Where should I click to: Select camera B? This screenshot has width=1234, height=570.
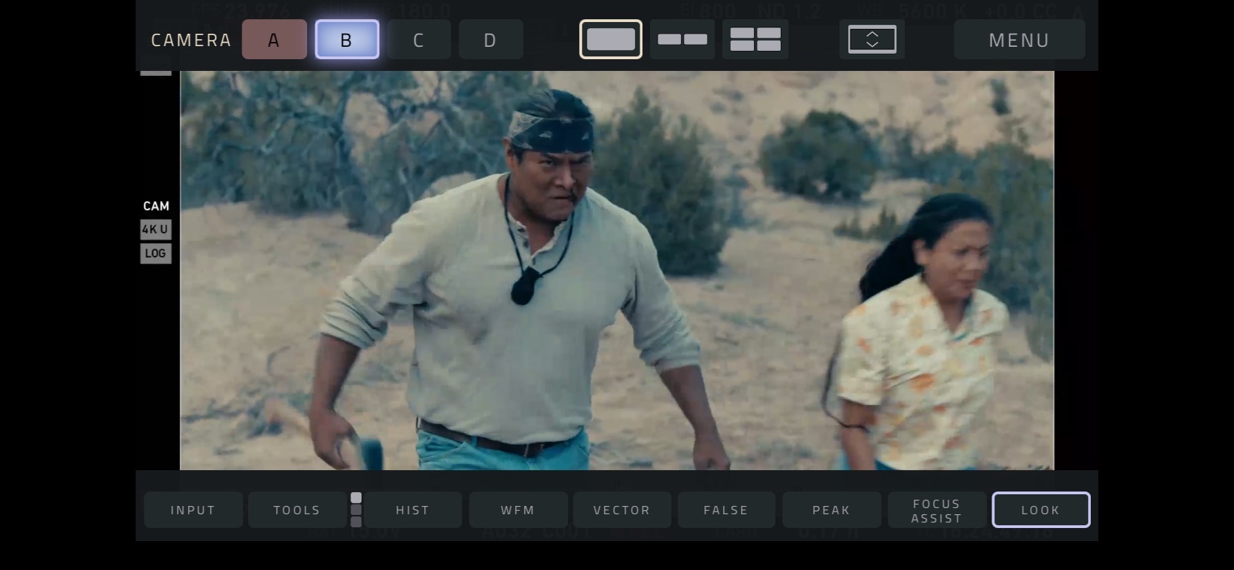pos(347,40)
